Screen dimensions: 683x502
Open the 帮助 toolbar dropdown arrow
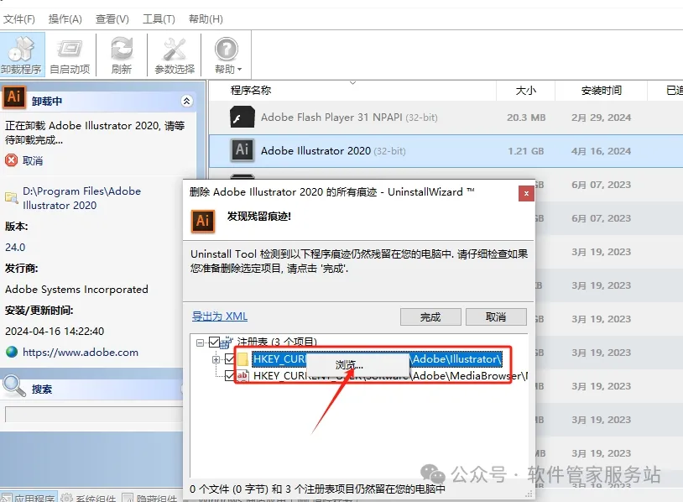tap(239, 70)
